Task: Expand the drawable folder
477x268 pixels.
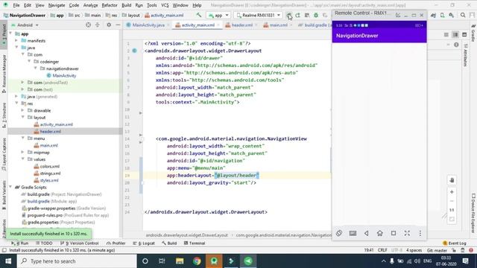Action: click(x=22, y=111)
